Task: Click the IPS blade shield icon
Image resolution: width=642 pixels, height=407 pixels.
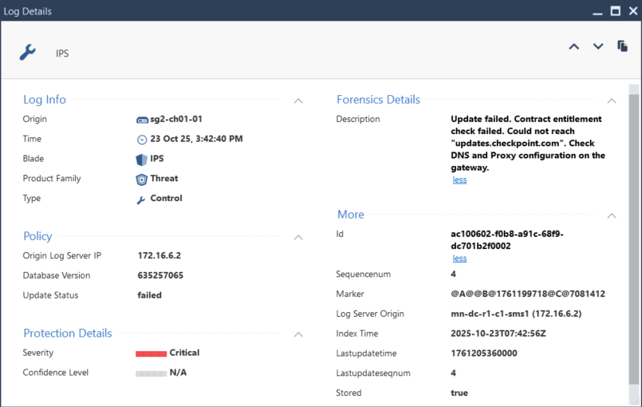Action: pyautogui.click(x=142, y=160)
